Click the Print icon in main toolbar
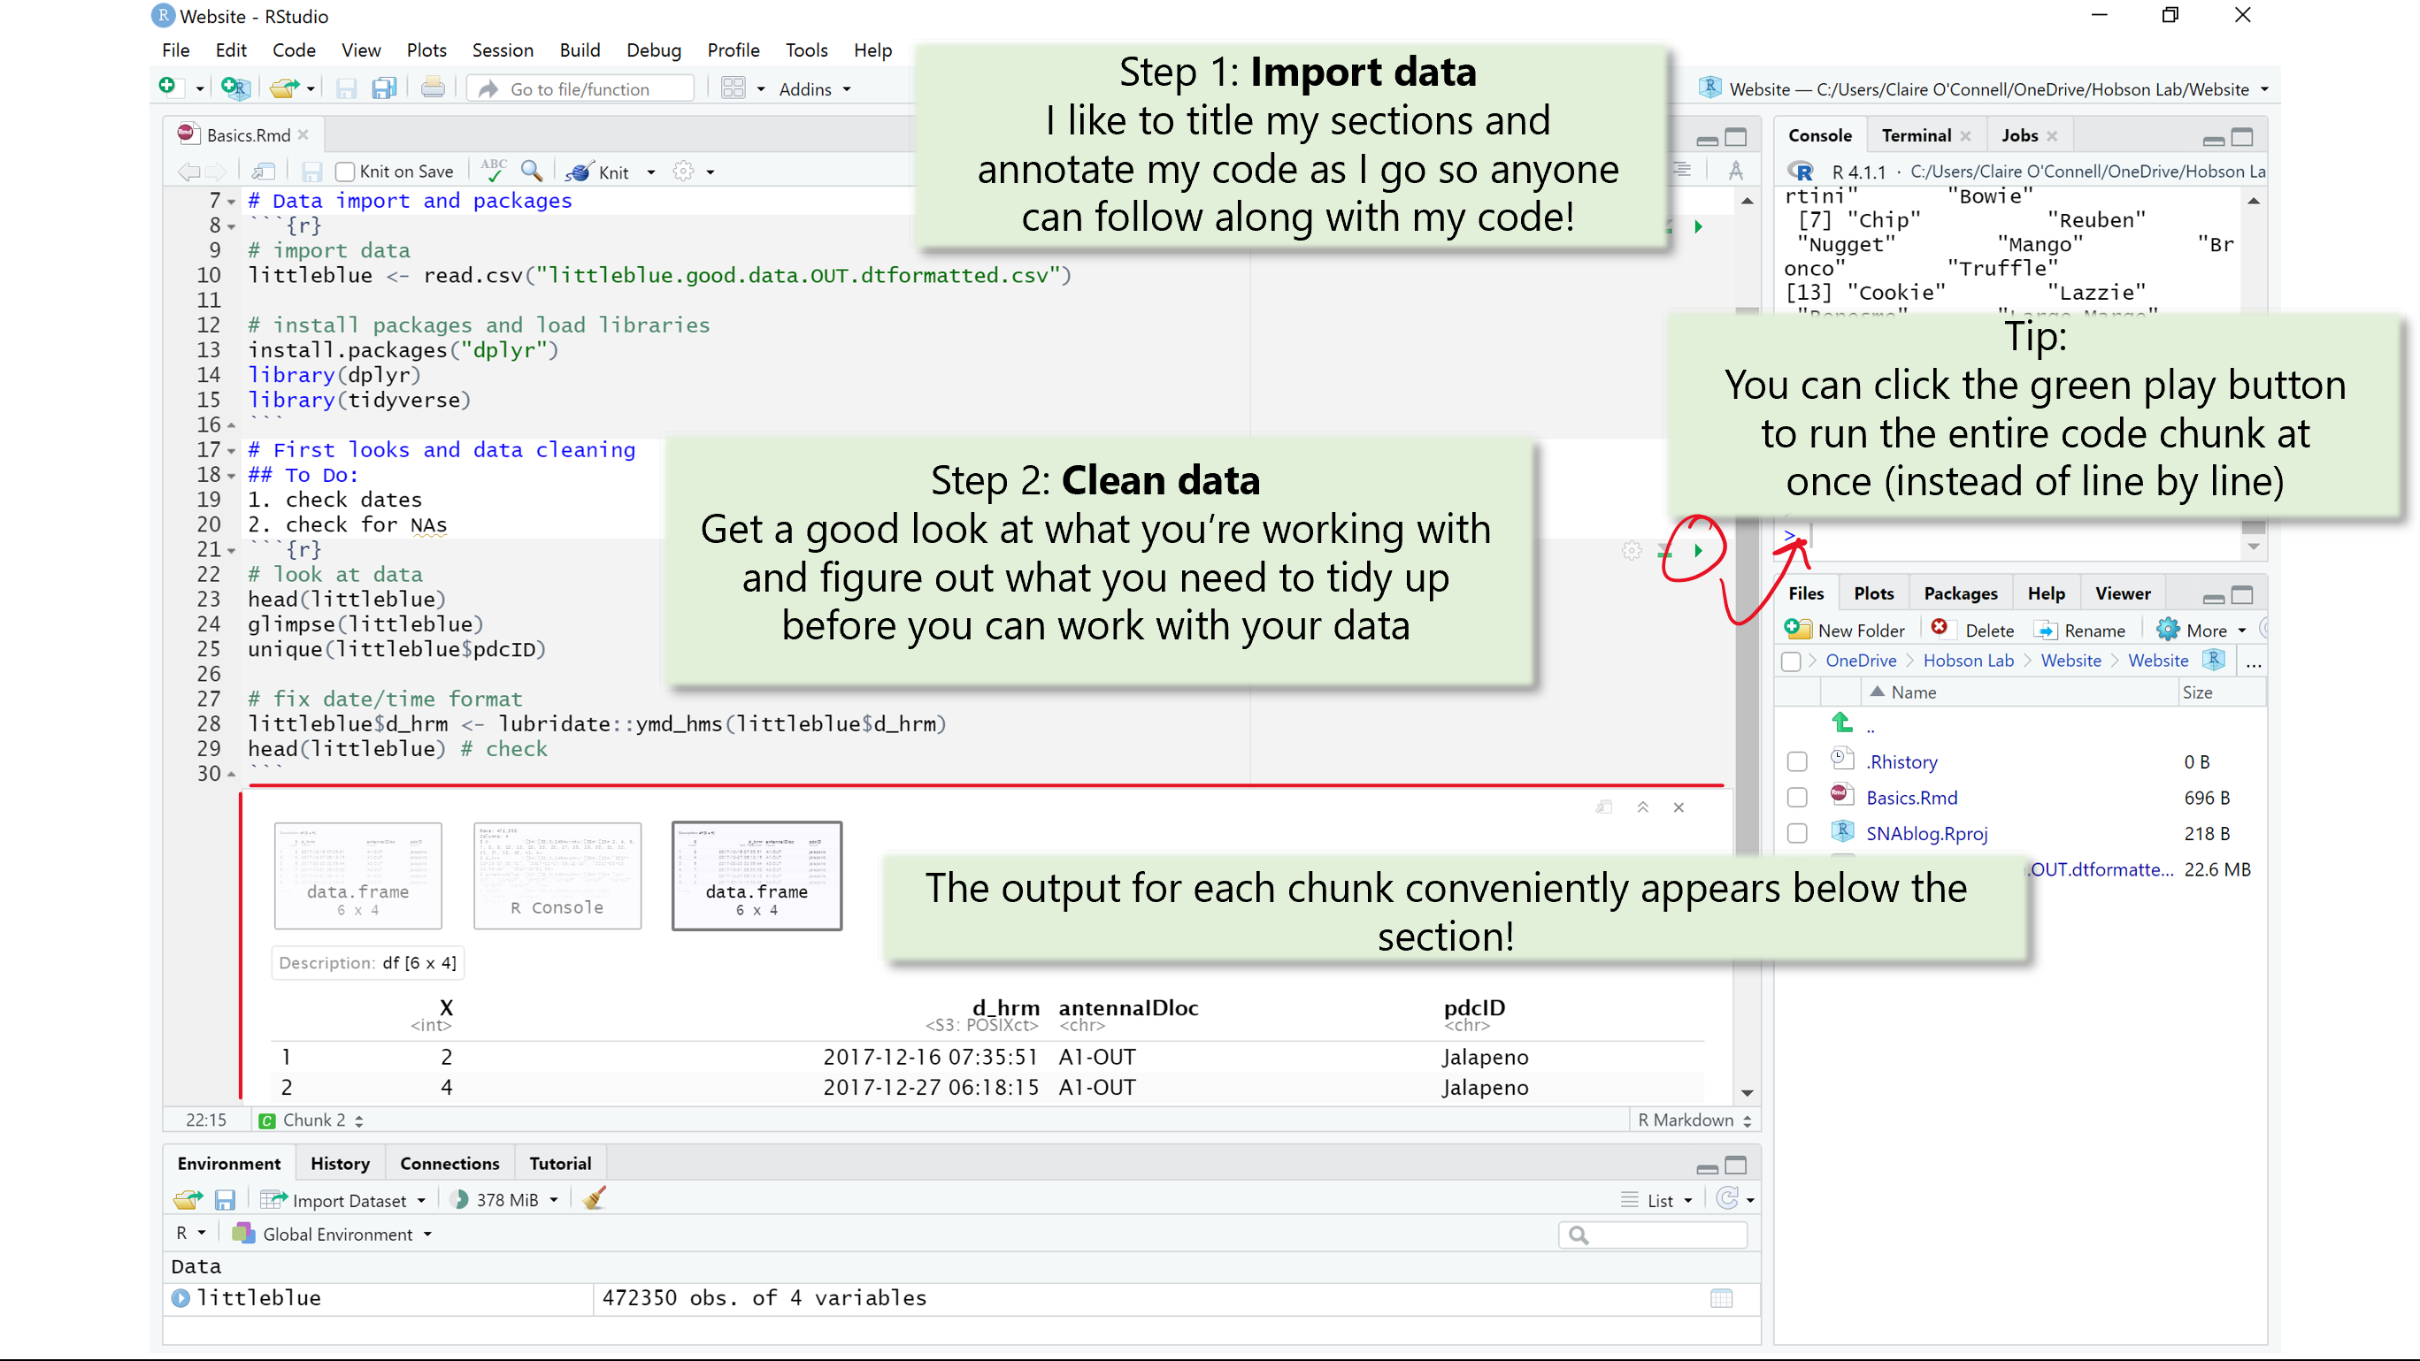Viewport: 2420px width, 1361px height. [x=432, y=88]
